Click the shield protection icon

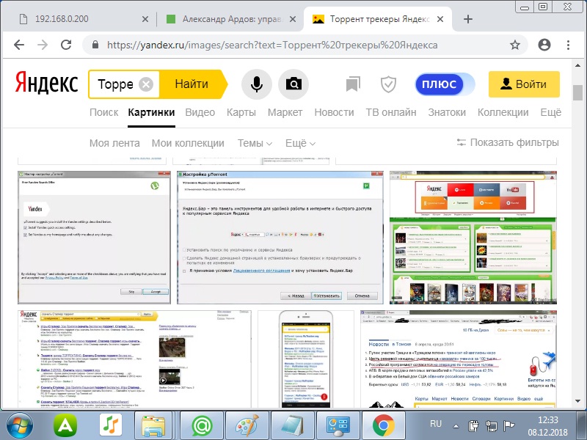pos(388,84)
